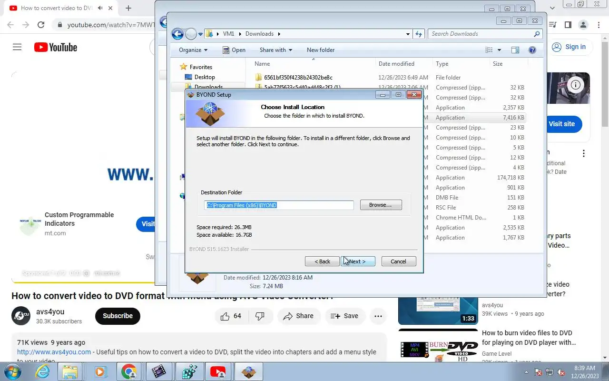Cancel the BYOND installation
Viewport: 609px width, 381px height.
pos(399,261)
